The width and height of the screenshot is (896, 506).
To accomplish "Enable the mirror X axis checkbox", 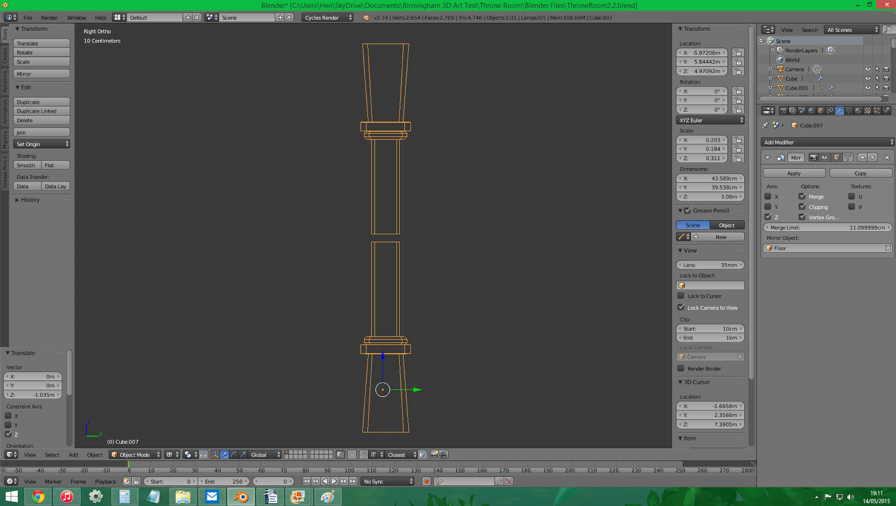I will coord(768,197).
